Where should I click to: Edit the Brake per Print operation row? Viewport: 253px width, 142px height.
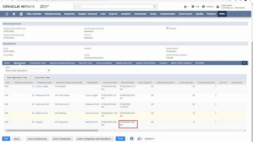click(x=6, y=95)
